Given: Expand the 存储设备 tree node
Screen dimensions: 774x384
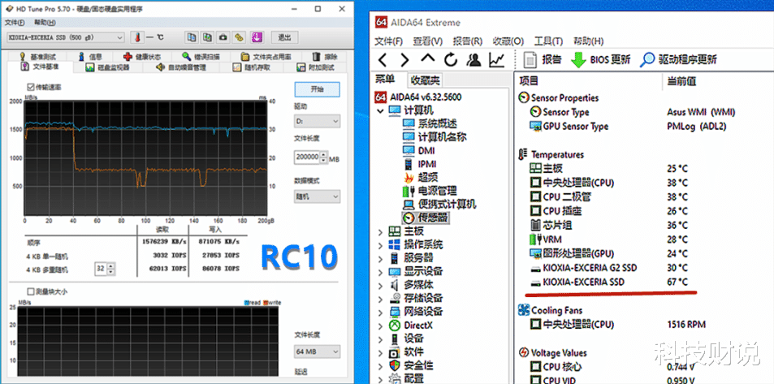Looking at the screenshot, I should point(380,299).
